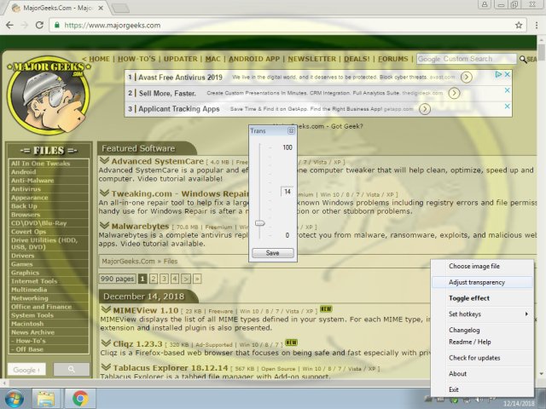Click the Tablacus Explorer chevron icon
The image size is (546, 409).
pyautogui.click(x=106, y=367)
